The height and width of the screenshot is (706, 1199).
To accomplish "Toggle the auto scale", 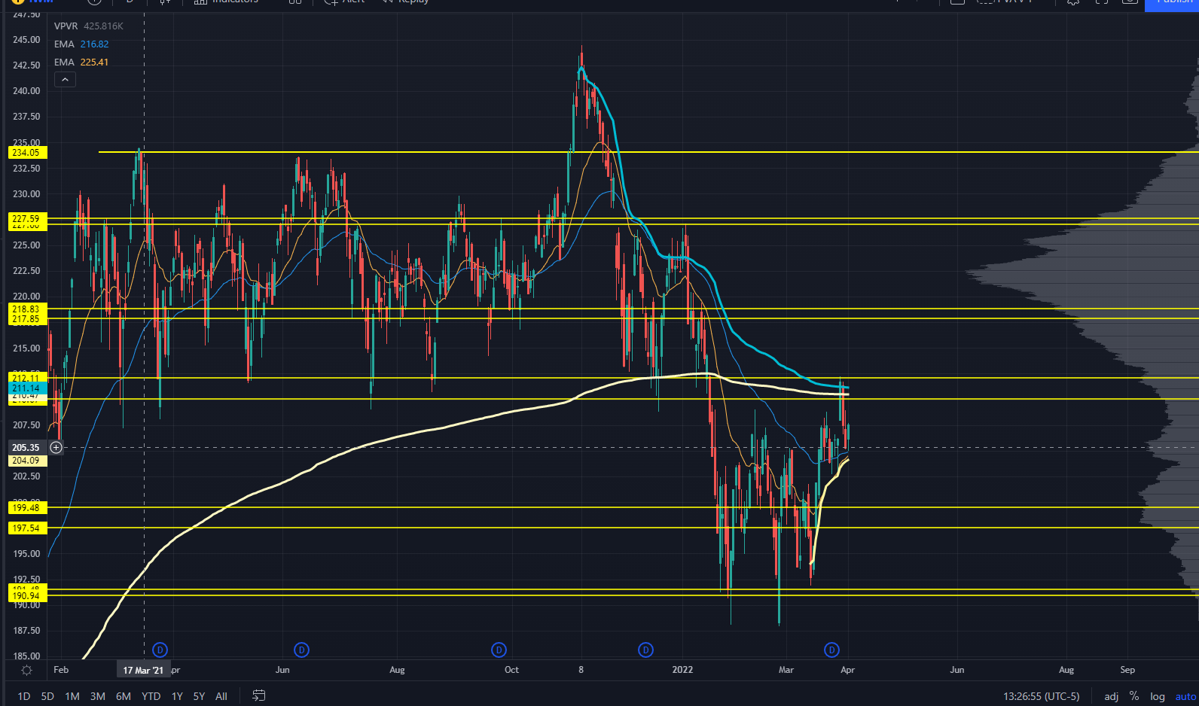I will 1185,696.
